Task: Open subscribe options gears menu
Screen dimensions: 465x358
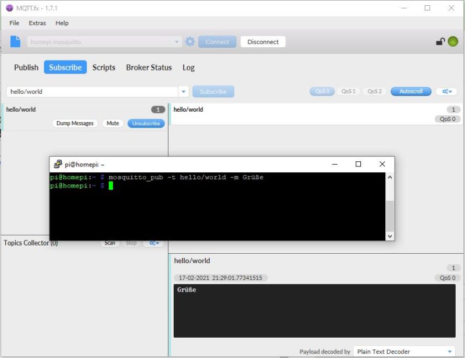Action: pos(447,91)
